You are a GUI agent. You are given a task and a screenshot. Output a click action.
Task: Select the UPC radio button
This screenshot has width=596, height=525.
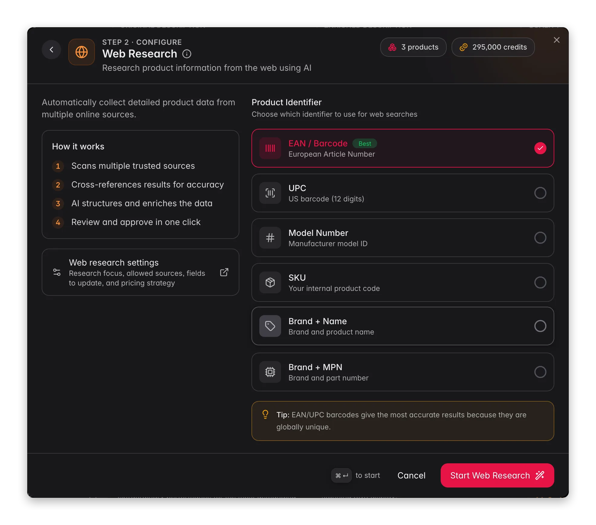[x=540, y=193]
